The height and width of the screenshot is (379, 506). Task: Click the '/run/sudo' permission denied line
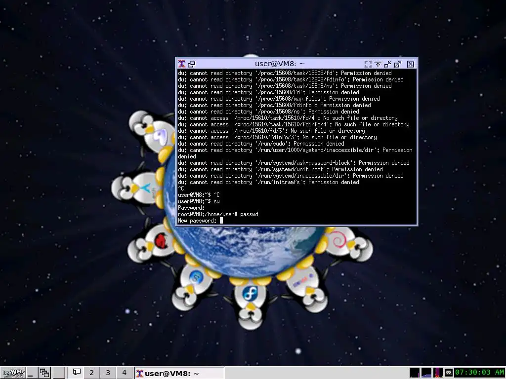pos(261,144)
